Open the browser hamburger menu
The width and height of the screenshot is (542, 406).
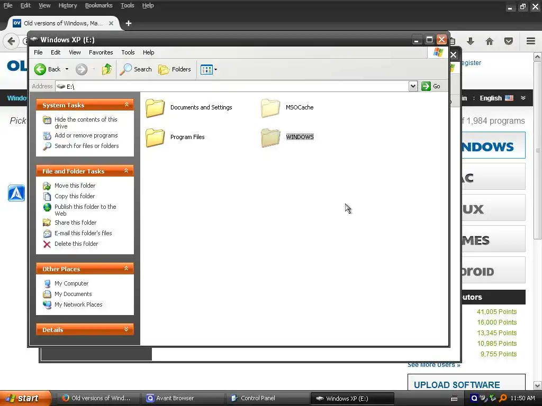(x=531, y=41)
